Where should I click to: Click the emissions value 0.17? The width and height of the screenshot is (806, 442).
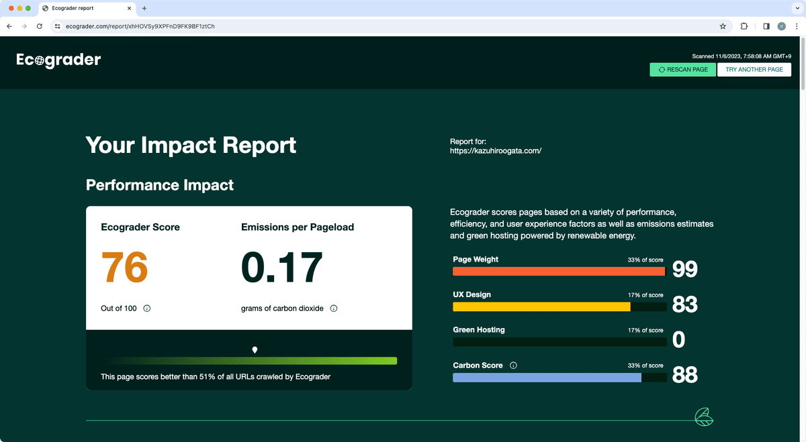(x=282, y=267)
